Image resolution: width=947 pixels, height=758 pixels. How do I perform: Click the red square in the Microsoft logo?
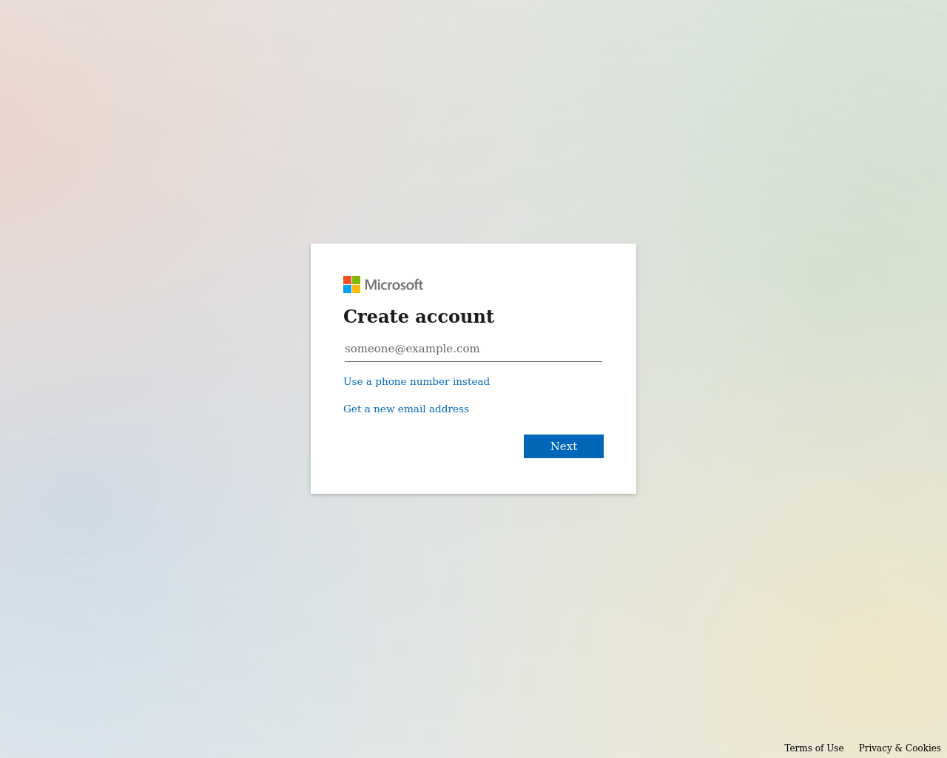coord(347,281)
